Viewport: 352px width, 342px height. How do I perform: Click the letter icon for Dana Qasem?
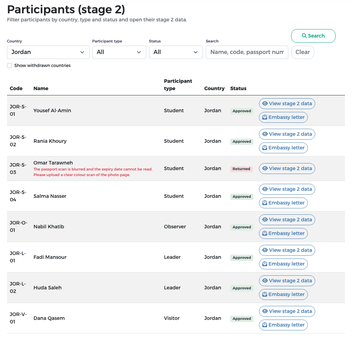click(x=265, y=325)
